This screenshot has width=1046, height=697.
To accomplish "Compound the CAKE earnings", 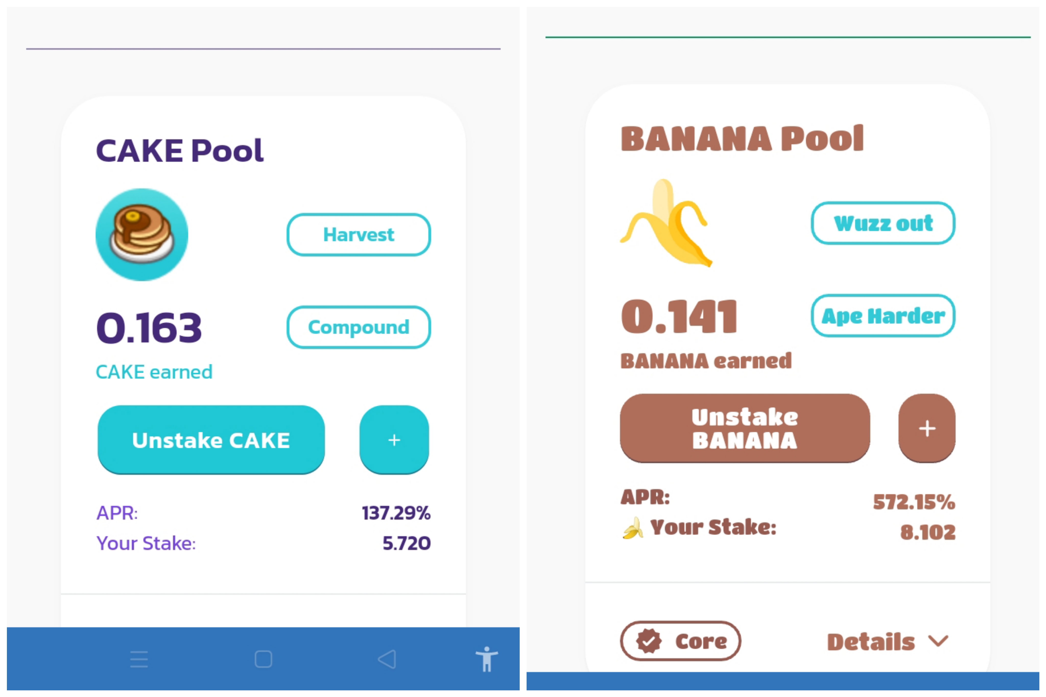I will 358,327.
